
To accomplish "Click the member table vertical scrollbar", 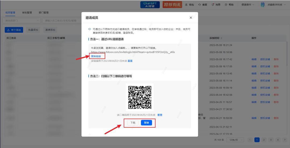I will [287, 54].
